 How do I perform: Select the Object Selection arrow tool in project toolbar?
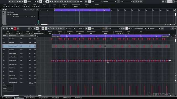click(x=47, y=2)
